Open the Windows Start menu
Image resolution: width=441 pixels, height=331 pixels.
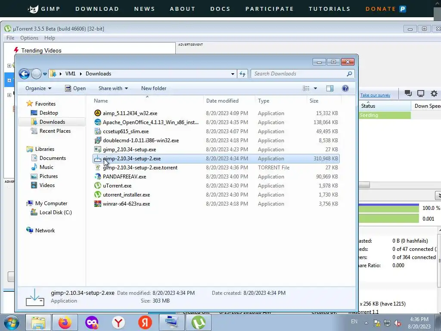(x=11, y=322)
